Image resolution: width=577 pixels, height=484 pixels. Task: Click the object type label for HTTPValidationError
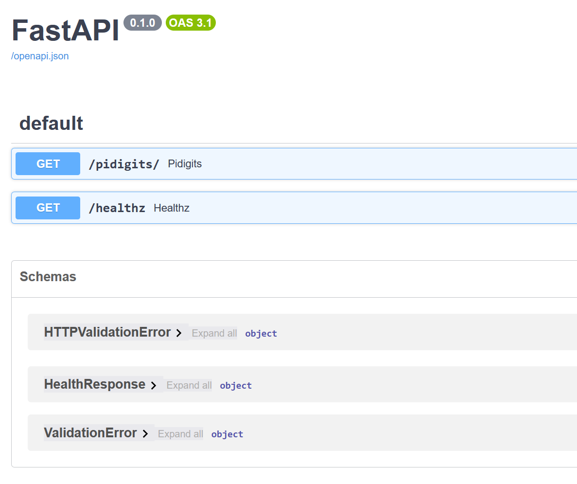click(x=261, y=333)
